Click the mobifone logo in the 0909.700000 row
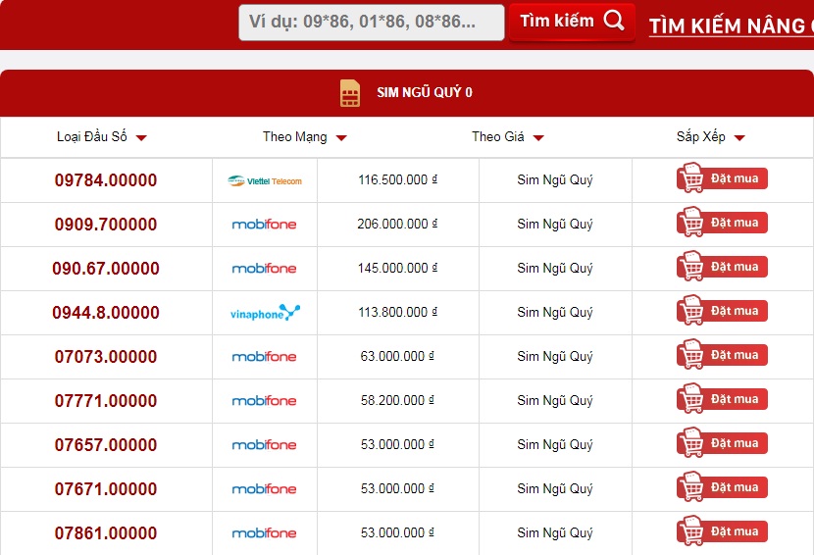The width and height of the screenshot is (814, 555). (264, 225)
